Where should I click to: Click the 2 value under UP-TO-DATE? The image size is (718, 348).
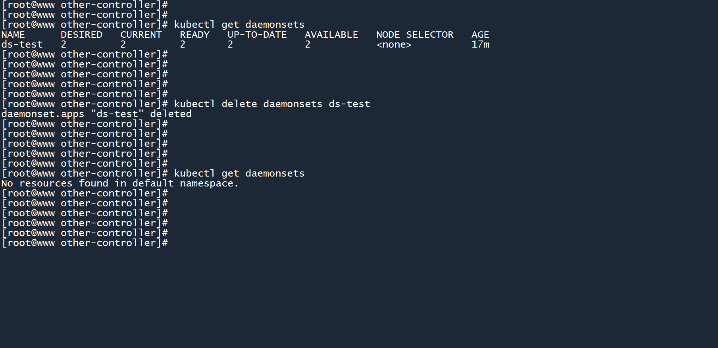pos(230,44)
